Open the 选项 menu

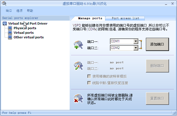click(x=19, y=11)
